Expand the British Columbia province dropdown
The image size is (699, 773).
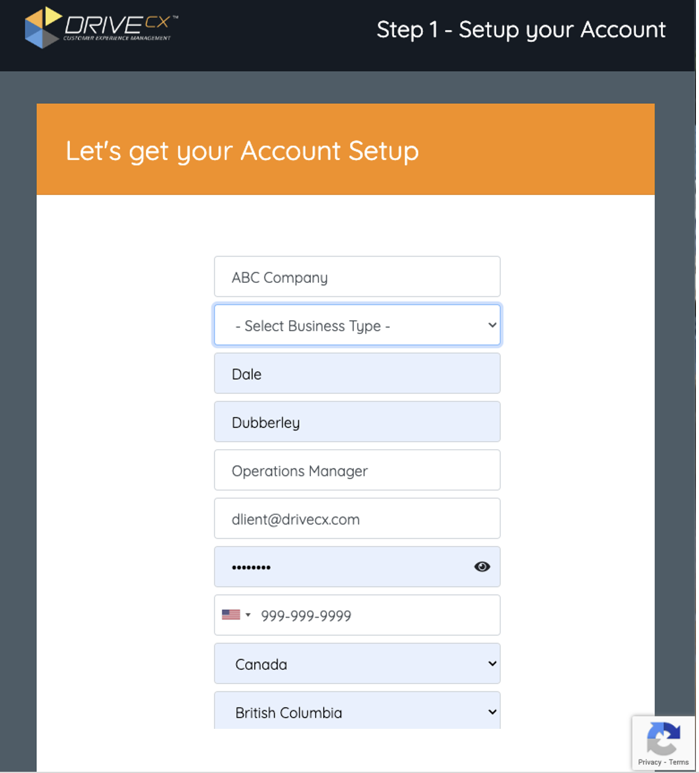click(357, 712)
